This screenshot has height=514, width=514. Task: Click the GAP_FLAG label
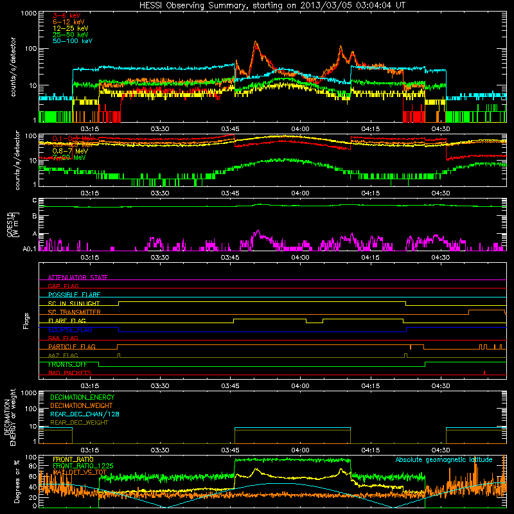tap(63, 286)
